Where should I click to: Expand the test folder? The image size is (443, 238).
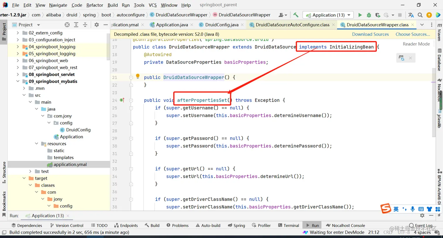coord(30,171)
